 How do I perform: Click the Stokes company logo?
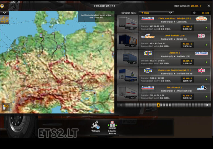[x=201, y=88]
